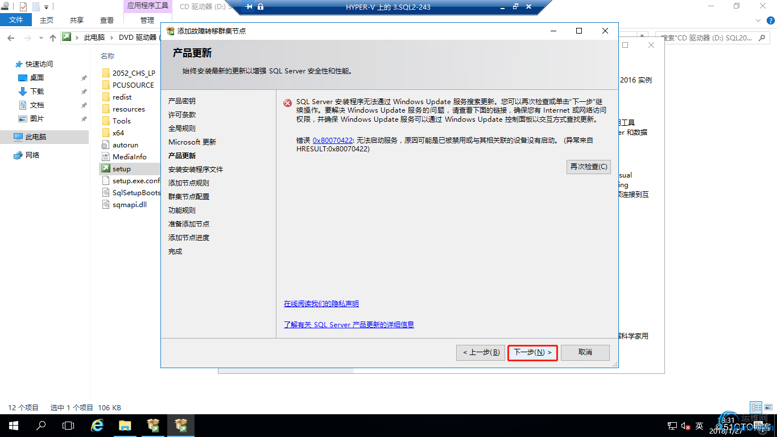777x437 pixels.
Task: Minimize the Hyper-V connection bar session
Action: (x=502, y=7)
